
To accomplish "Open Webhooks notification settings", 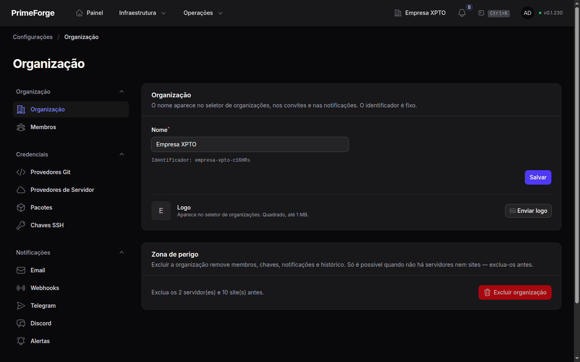I will [x=71, y=288].
